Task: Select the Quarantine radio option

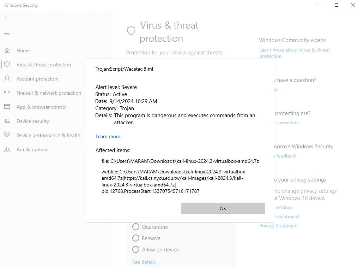Action: [136, 227]
